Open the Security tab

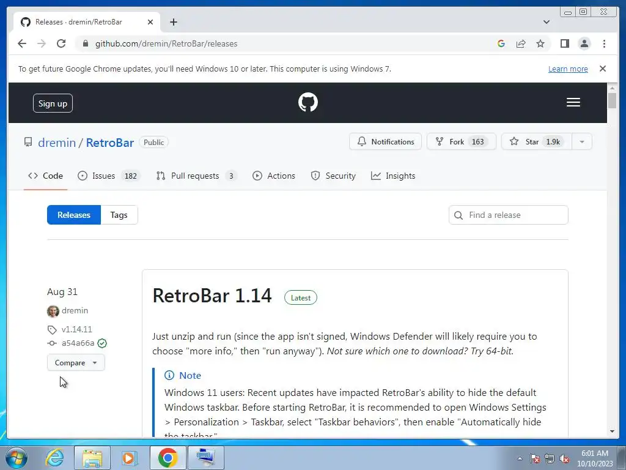point(333,176)
